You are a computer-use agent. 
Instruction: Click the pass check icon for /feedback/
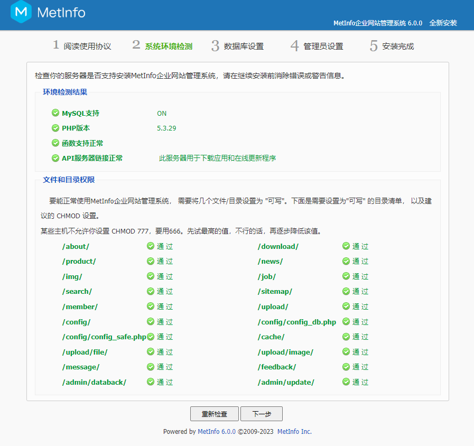click(346, 367)
